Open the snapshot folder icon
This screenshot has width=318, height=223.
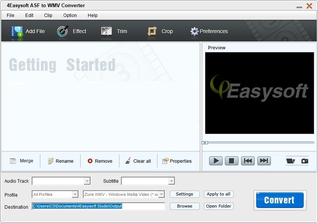pos(290,161)
